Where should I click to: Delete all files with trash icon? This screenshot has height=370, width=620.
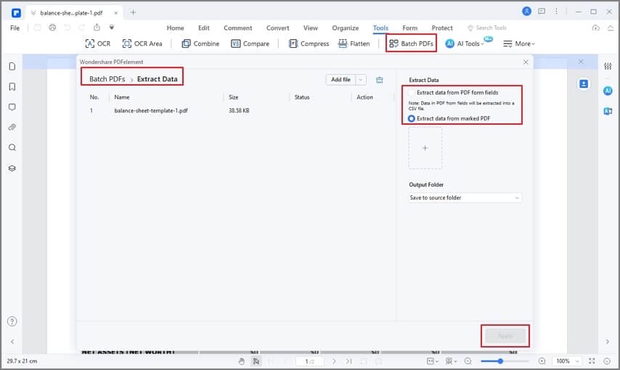[x=379, y=80]
